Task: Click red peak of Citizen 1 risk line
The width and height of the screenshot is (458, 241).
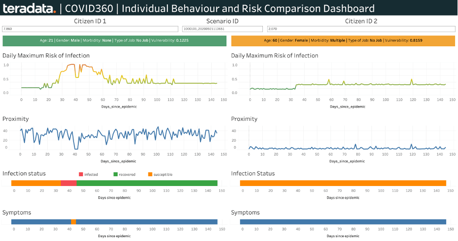Action: [83, 65]
